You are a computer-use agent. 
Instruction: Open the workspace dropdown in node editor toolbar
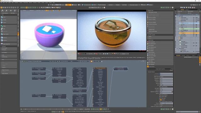tap(39, 62)
